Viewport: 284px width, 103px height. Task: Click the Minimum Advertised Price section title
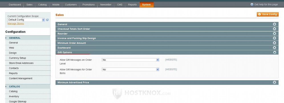pyautogui.click(x=73, y=83)
